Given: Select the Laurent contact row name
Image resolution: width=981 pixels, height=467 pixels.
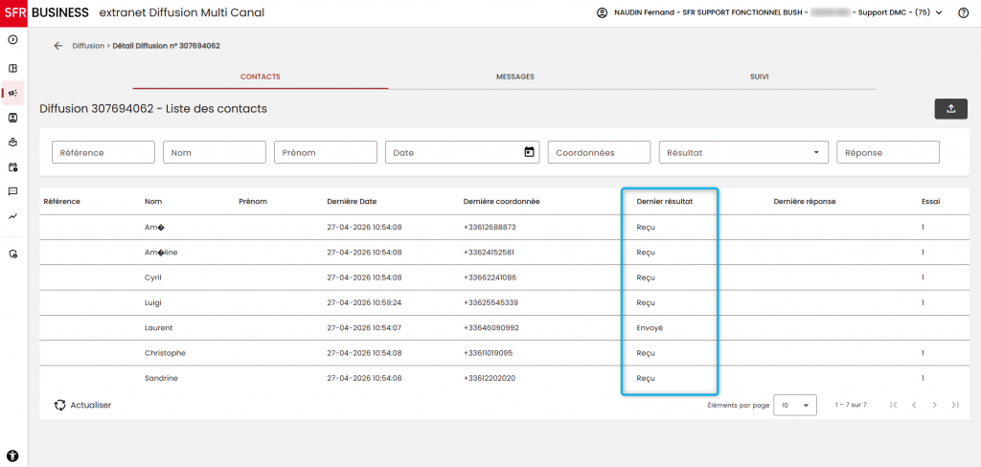Looking at the screenshot, I should 158,327.
